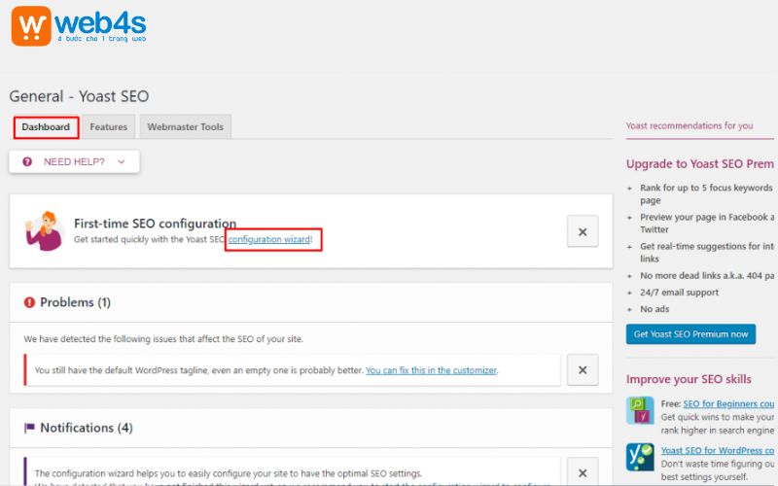Click the SEO for Beginners course thumbnail

(x=640, y=410)
